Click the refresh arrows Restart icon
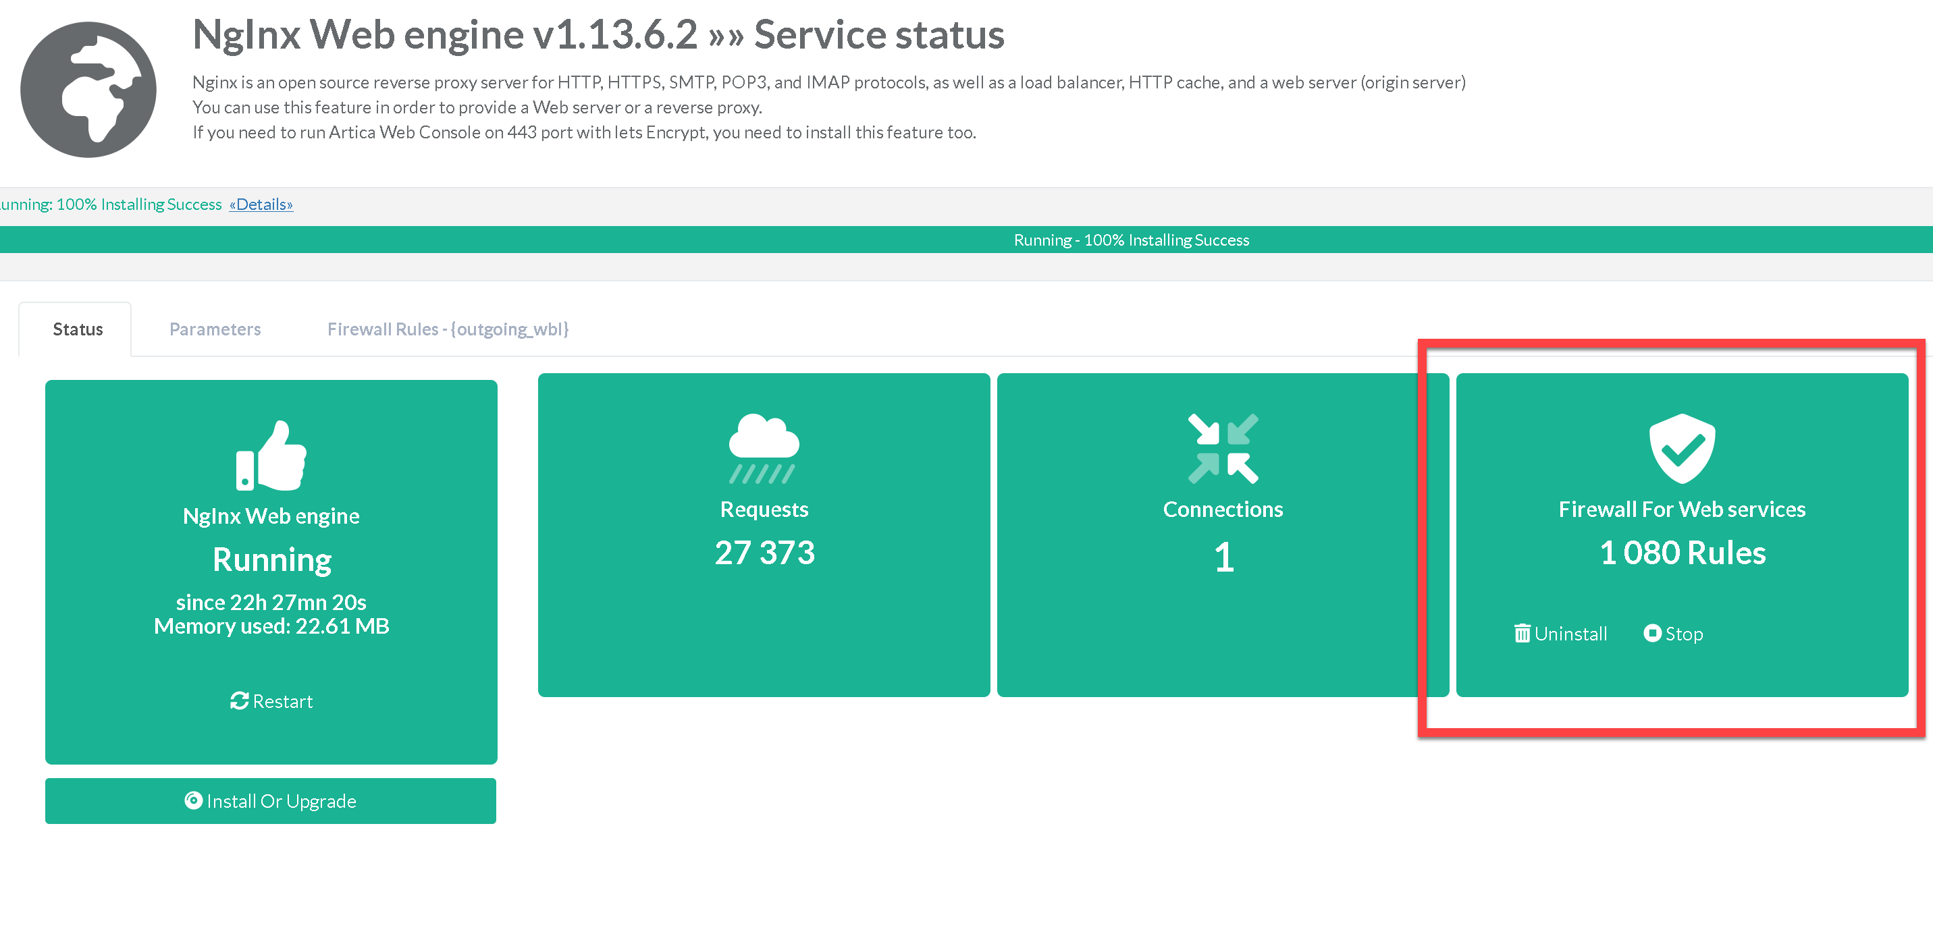1933x936 pixels. tap(240, 700)
